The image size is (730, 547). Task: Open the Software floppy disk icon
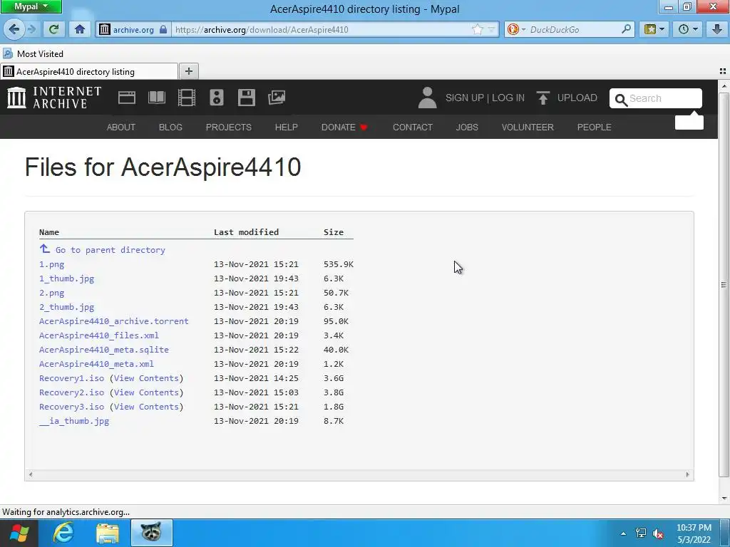point(246,98)
